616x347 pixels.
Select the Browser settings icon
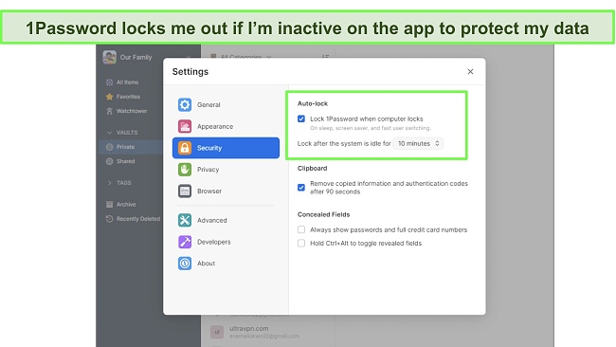[185, 191]
